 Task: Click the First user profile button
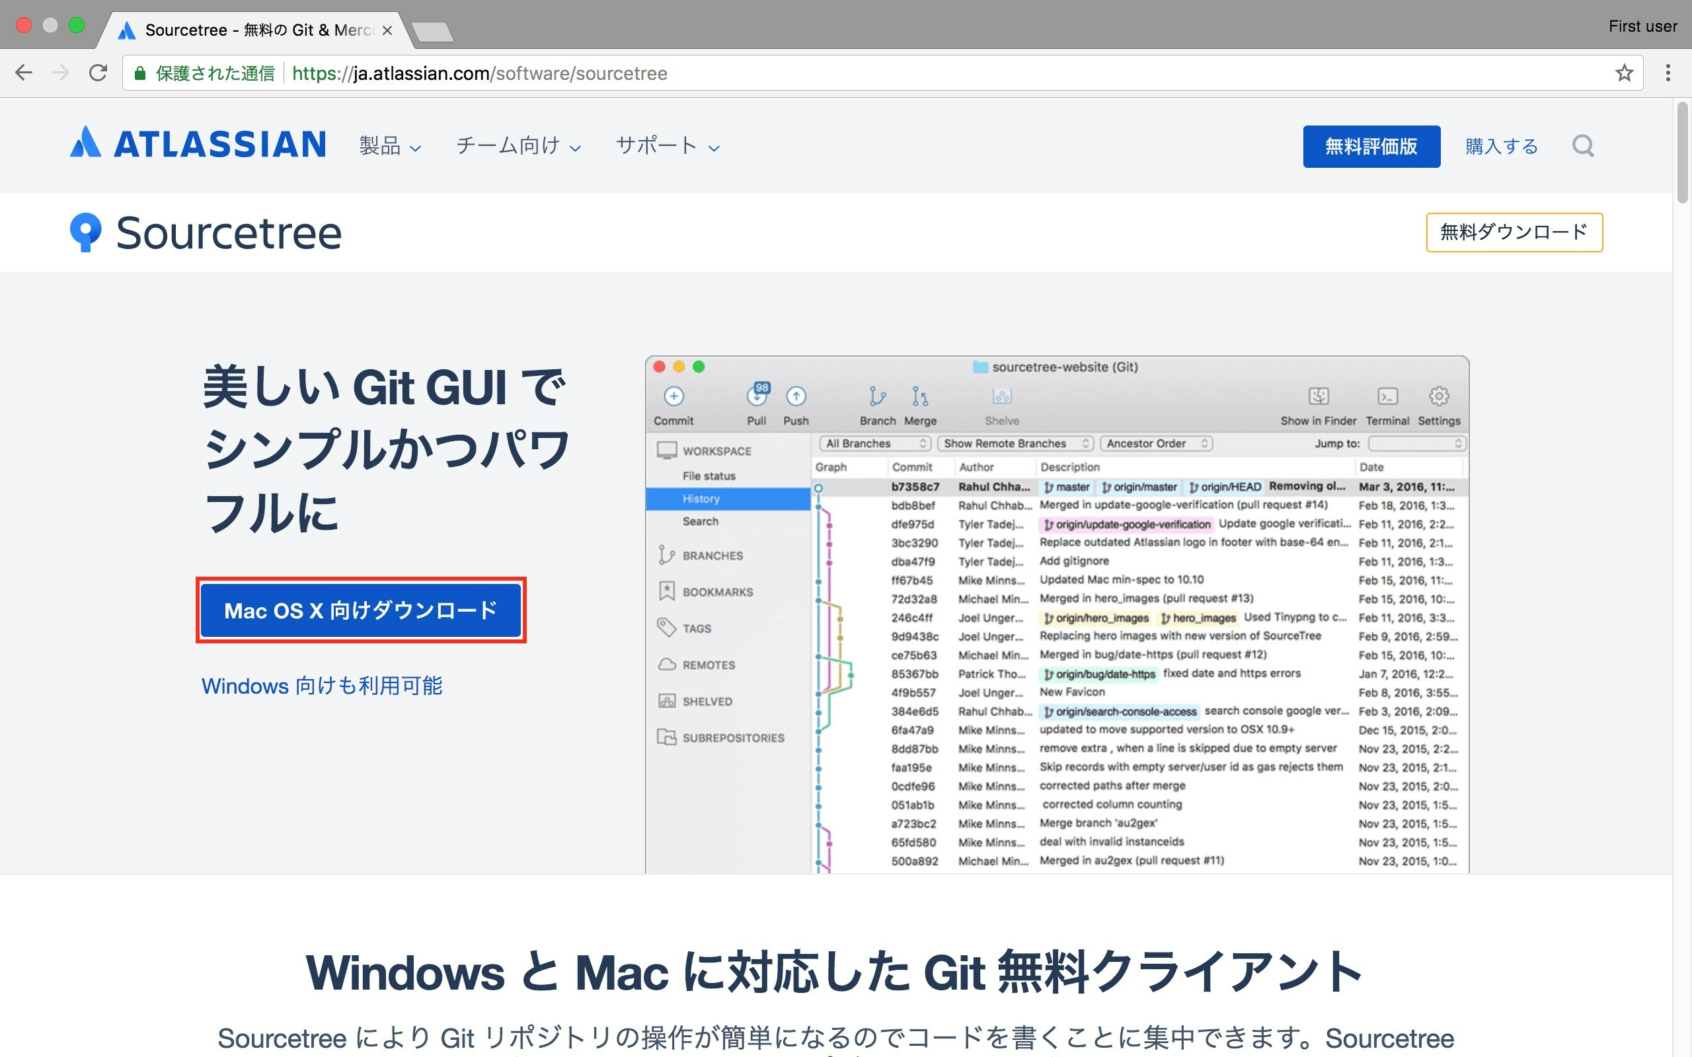pos(1642,26)
